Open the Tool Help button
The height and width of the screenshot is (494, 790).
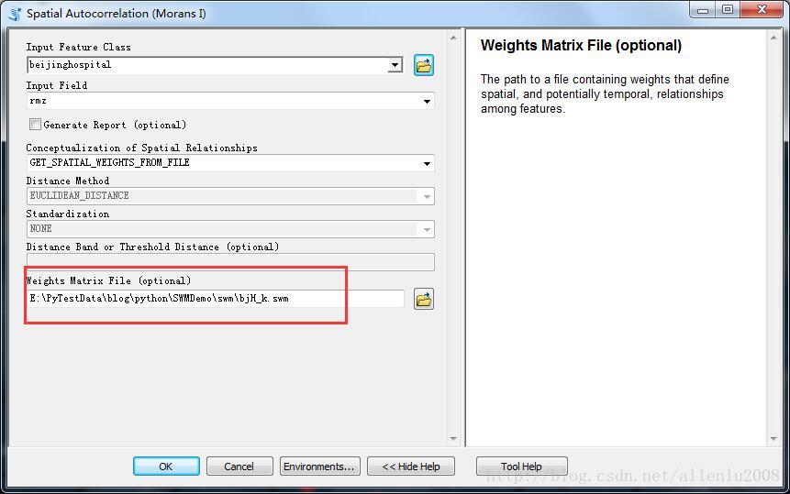[x=521, y=467]
